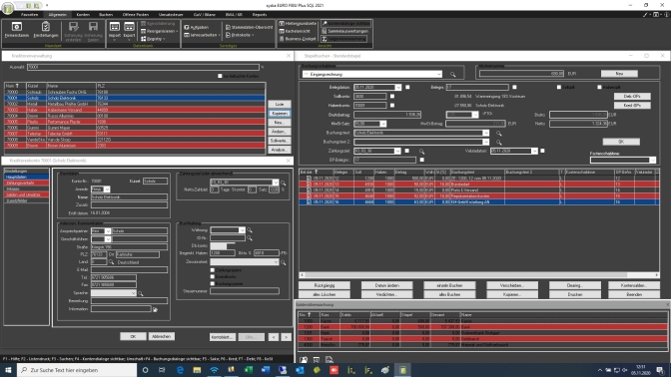Click the magnifier icon next to Buchungstext field
This screenshot has width=671, height=377.
pos(498,134)
